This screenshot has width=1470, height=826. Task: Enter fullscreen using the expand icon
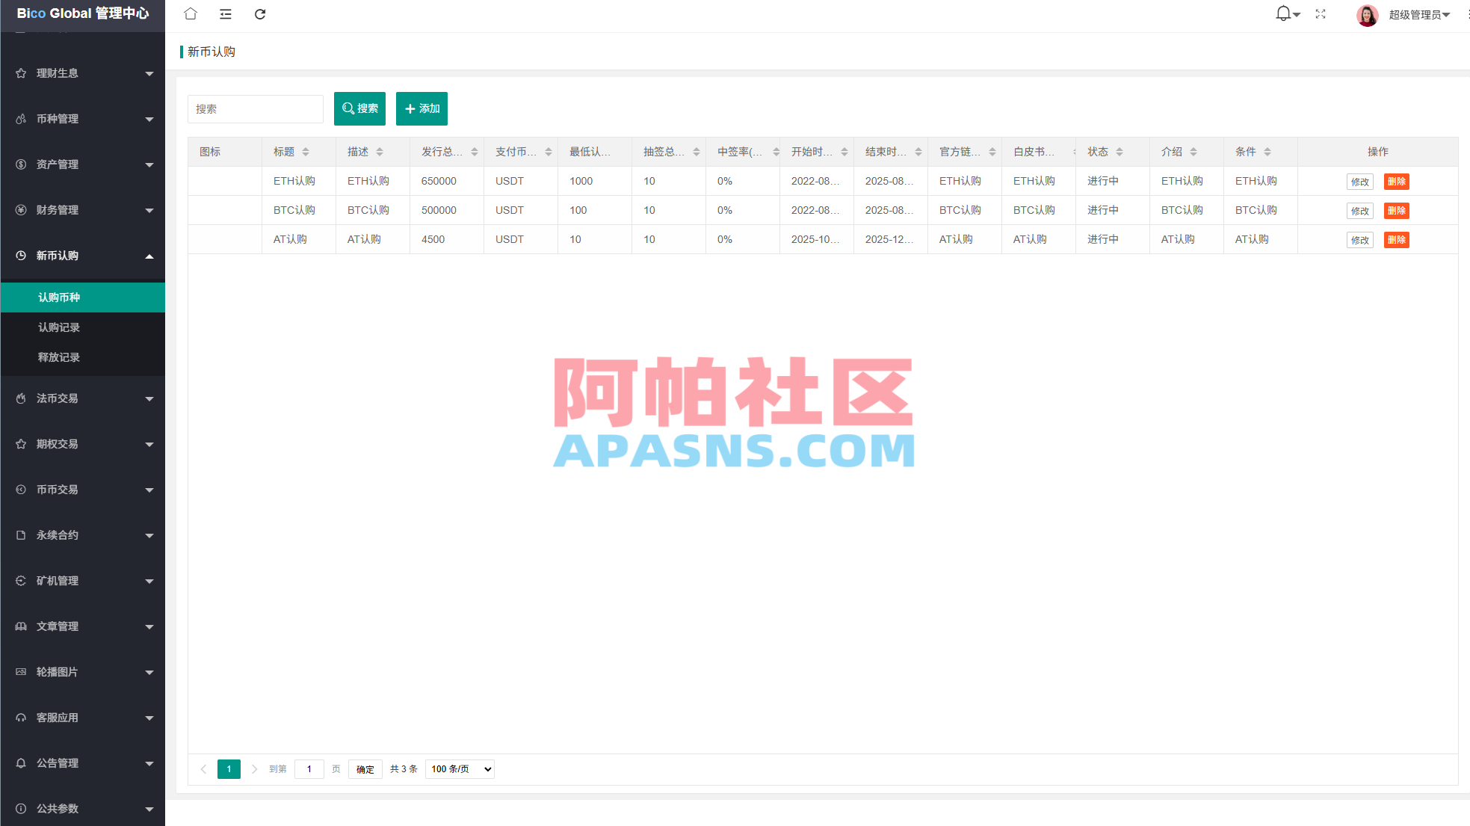pyautogui.click(x=1321, y=14)
